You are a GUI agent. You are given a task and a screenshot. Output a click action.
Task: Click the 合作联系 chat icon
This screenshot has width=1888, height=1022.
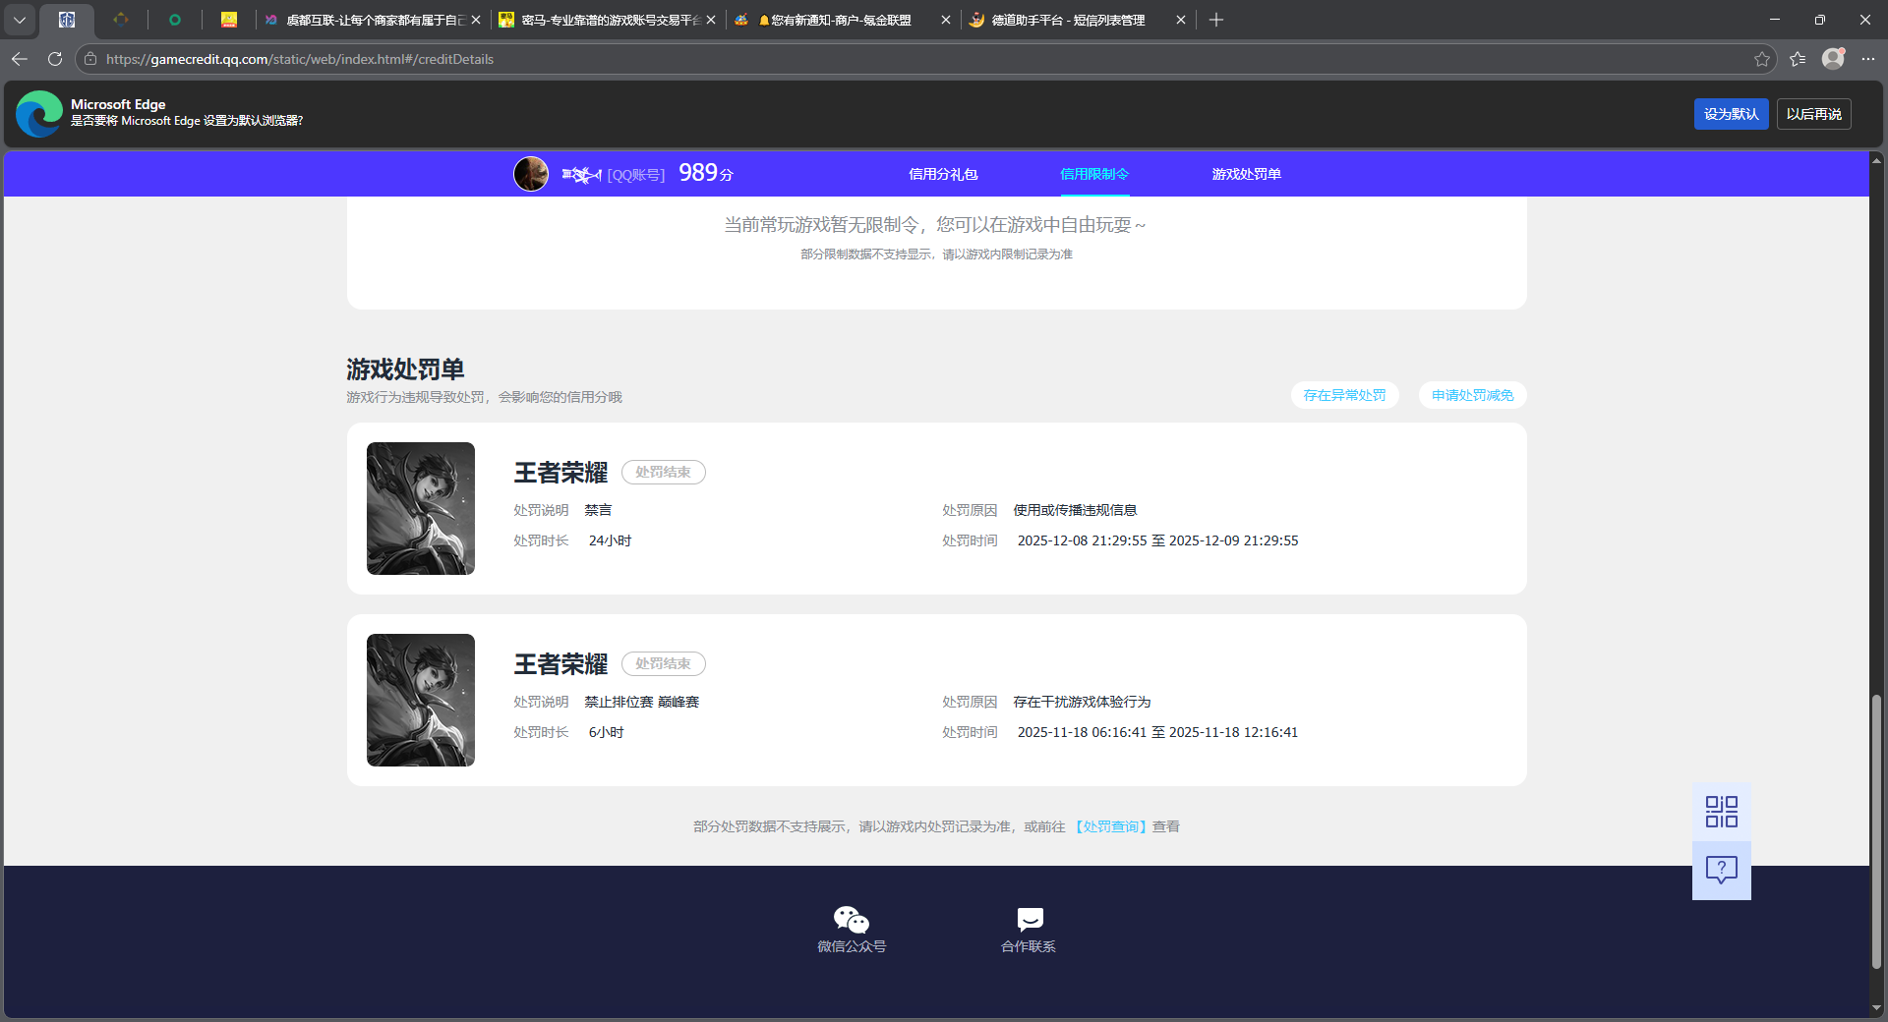tap(1029, 920)
